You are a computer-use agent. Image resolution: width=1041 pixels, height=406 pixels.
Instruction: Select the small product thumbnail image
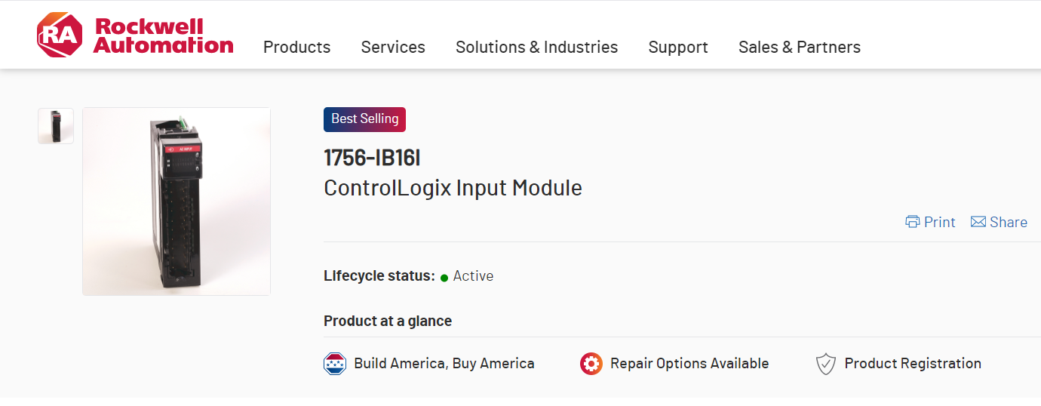click(x=56, y=126)
